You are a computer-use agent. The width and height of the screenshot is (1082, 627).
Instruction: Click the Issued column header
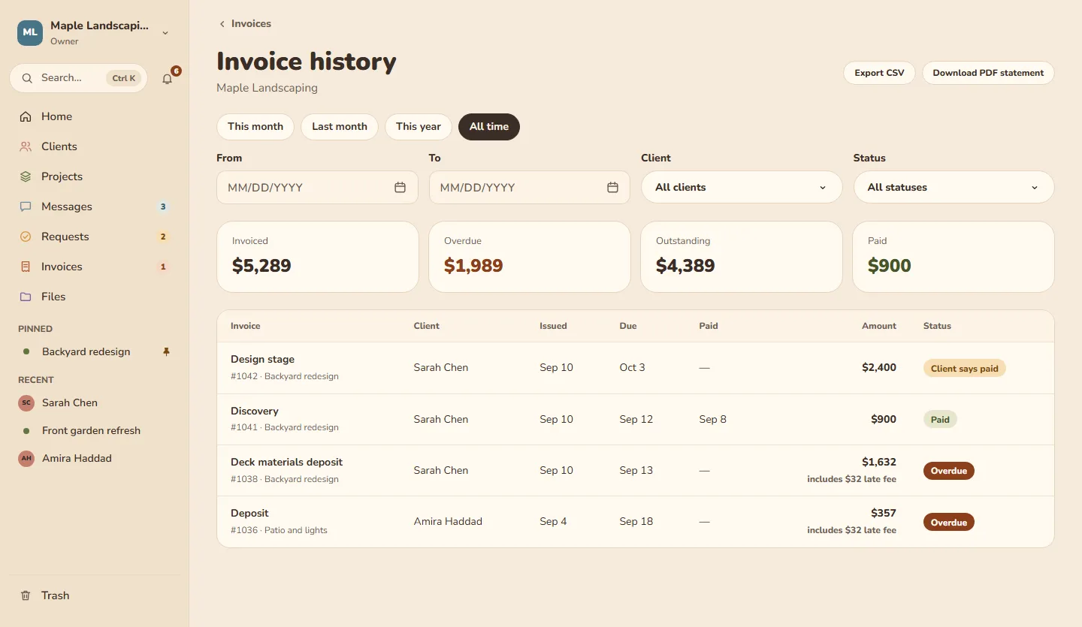point(553,326)
